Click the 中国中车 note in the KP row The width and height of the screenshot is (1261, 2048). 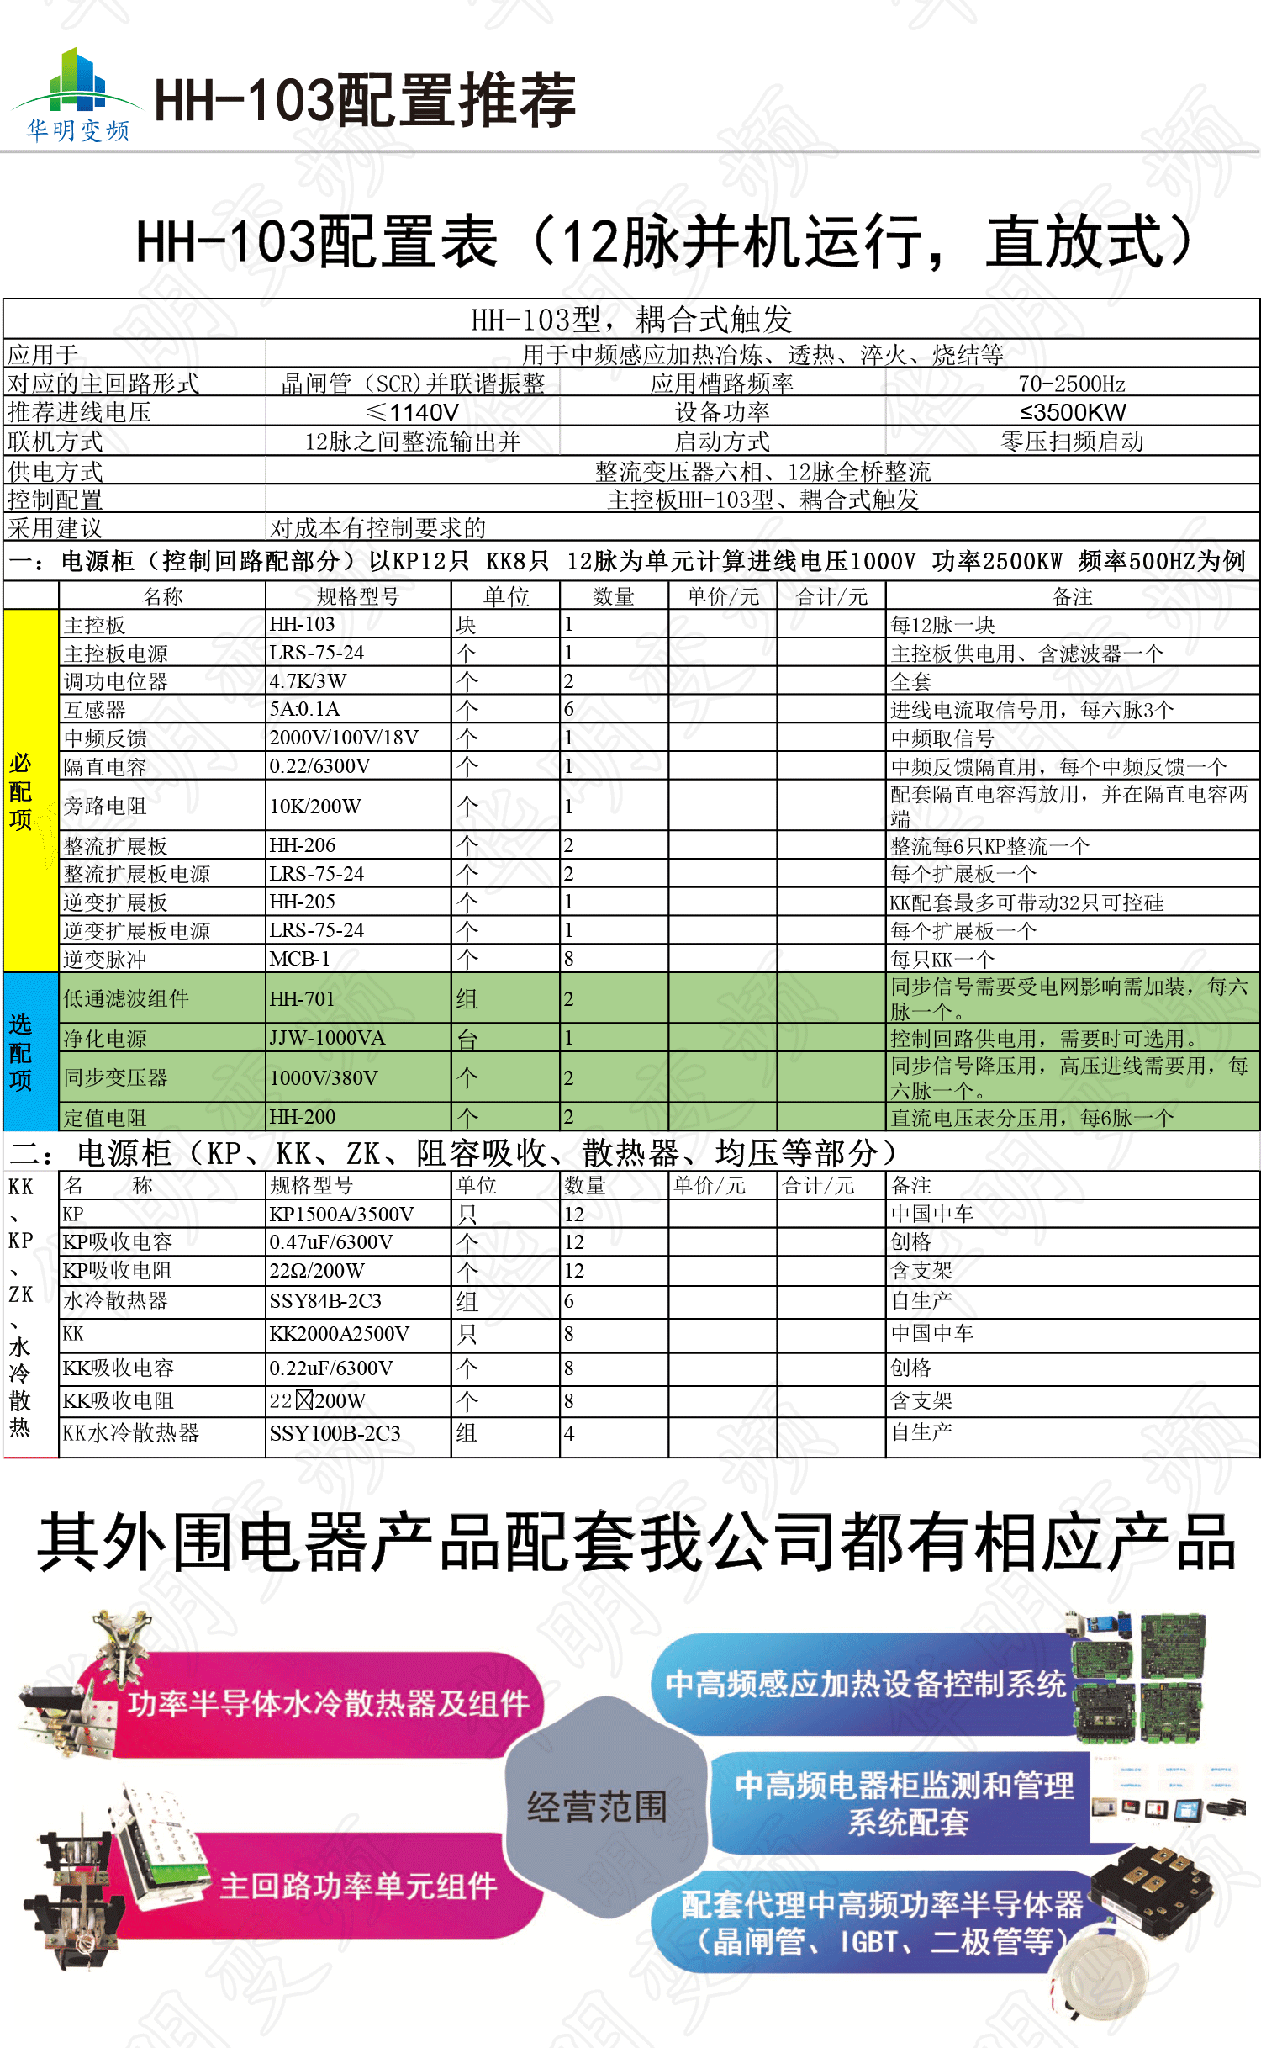click(x=932, y=1214)
